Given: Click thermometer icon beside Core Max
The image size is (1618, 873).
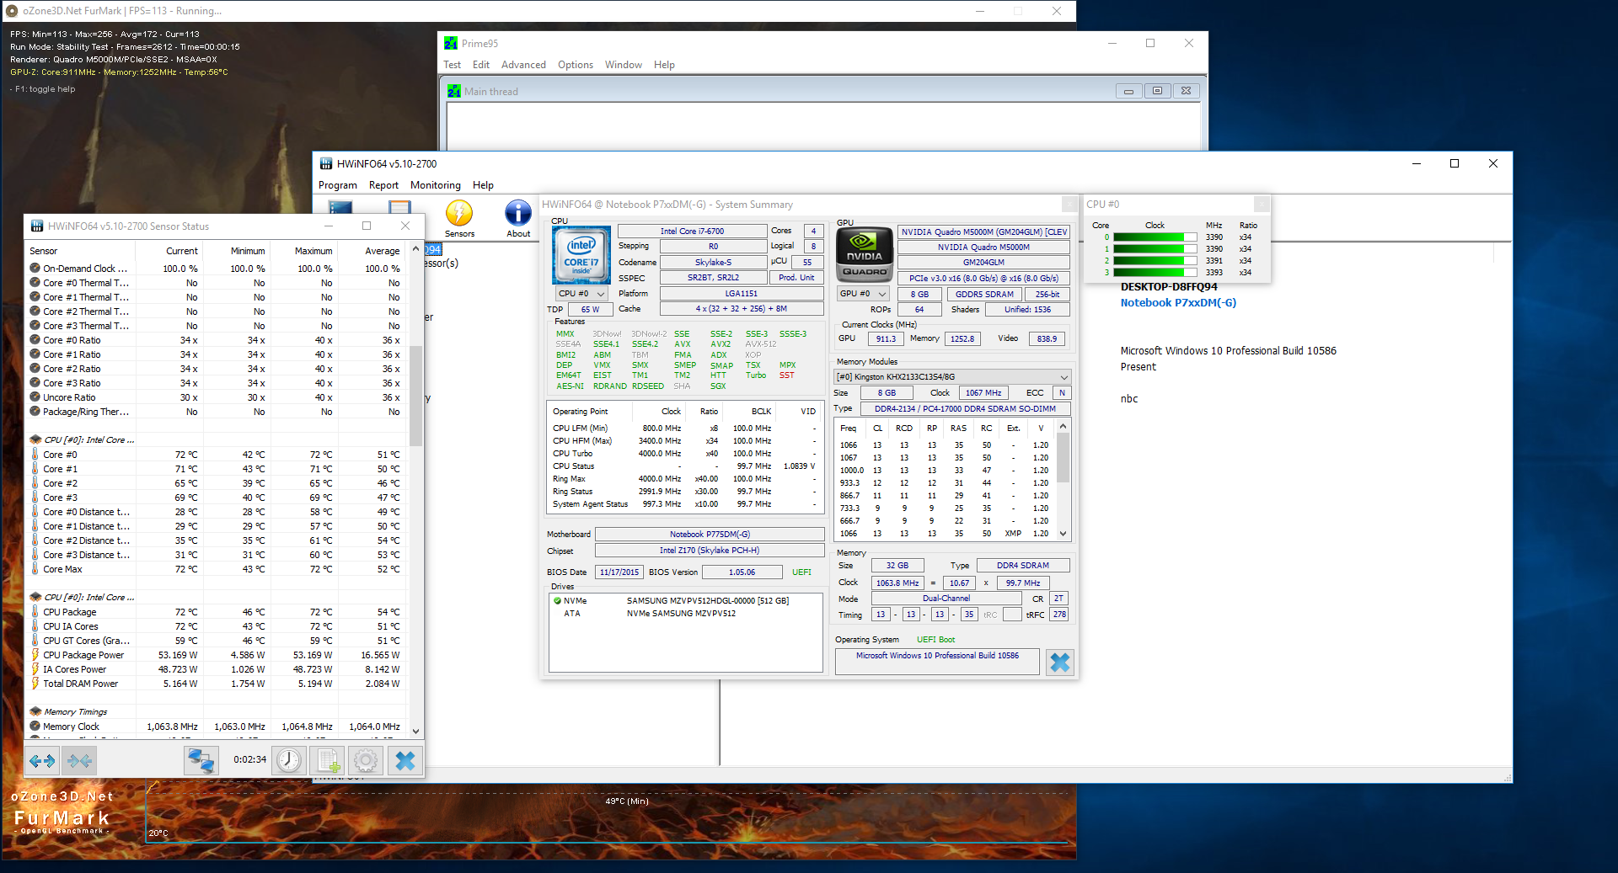Looking at the screenshot, I should coord(35,569).
